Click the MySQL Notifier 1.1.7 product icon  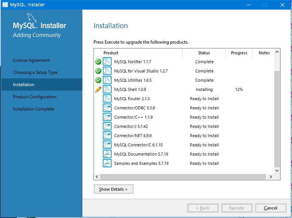(x=107, y=62)
